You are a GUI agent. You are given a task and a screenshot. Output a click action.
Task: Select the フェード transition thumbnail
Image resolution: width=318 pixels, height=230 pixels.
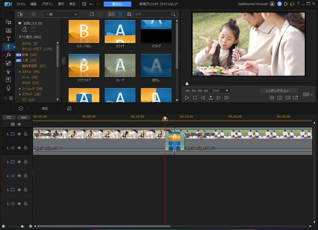[x=120, y=66]
